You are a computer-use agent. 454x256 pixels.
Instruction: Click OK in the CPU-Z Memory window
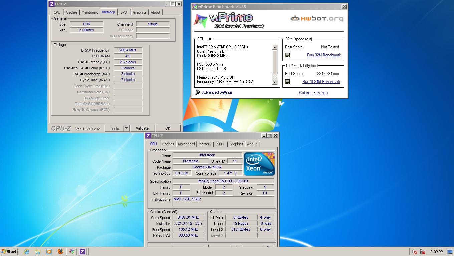point(168,128)
